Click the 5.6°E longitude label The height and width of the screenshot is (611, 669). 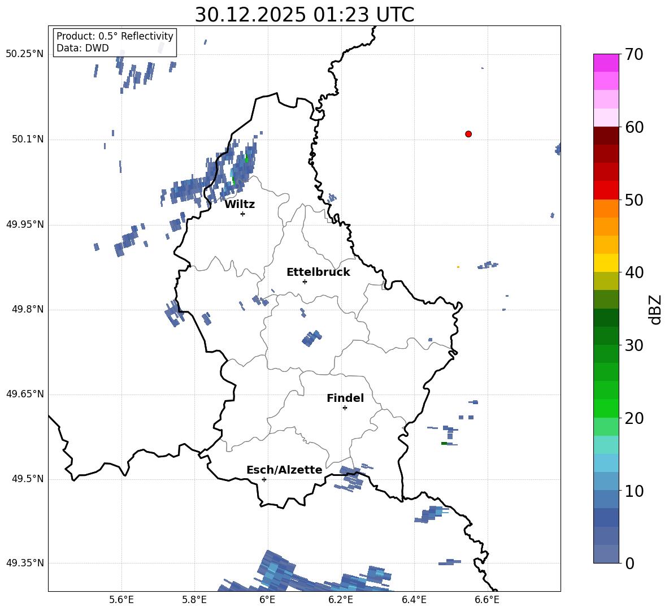coord(121,600)
